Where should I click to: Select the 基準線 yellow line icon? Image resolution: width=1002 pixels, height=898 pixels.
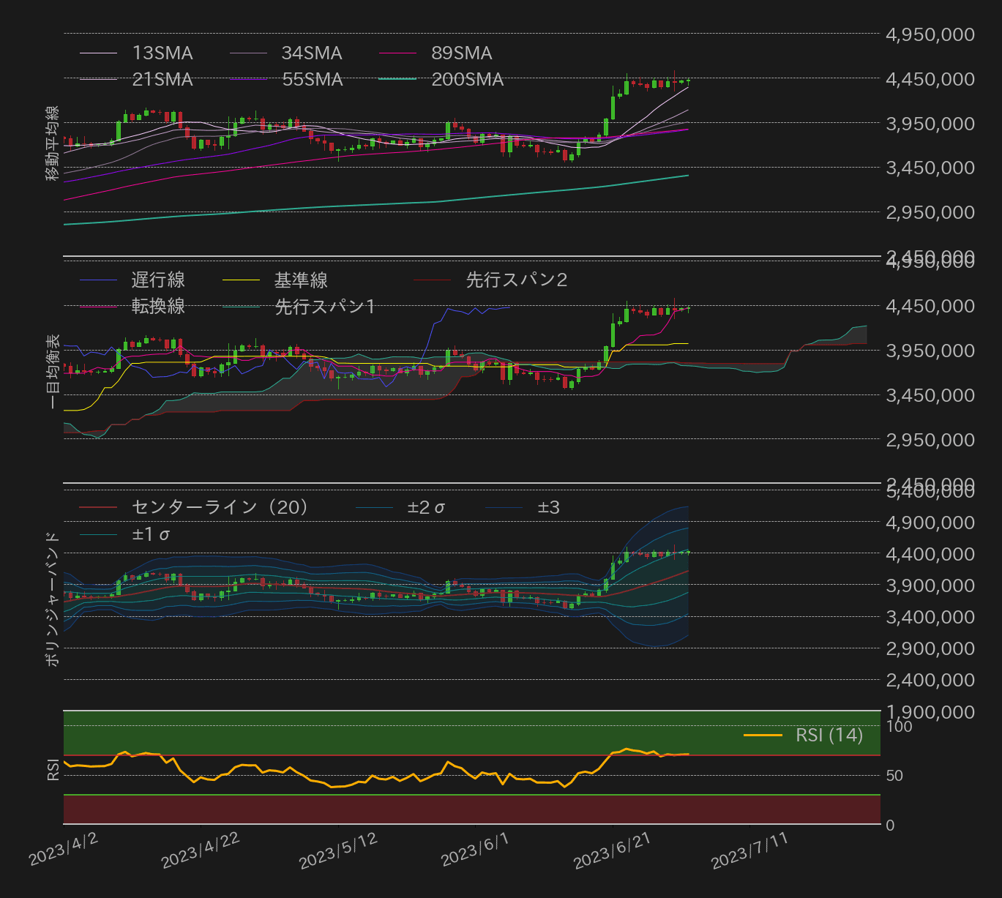[x=242, y=280]
